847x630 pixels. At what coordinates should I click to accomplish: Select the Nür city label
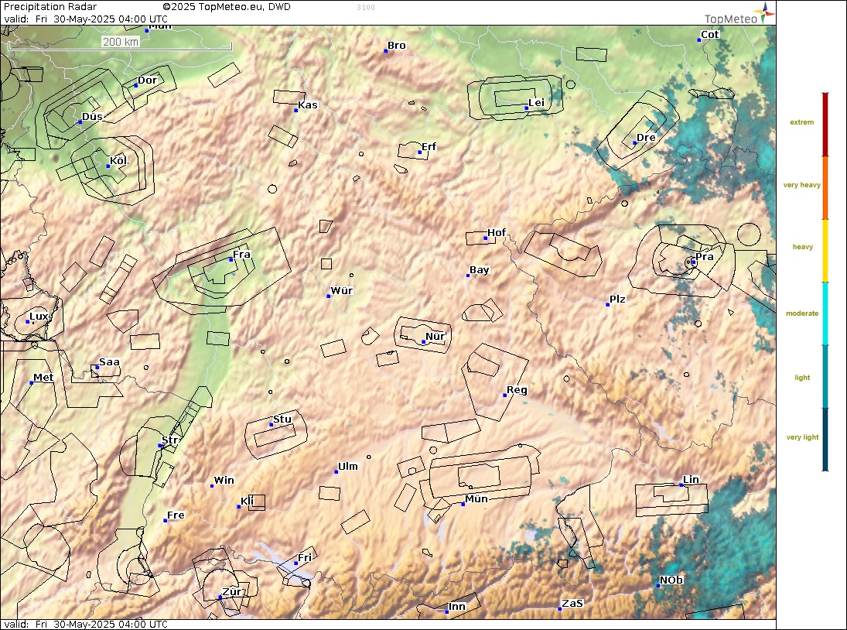point(435,336)
